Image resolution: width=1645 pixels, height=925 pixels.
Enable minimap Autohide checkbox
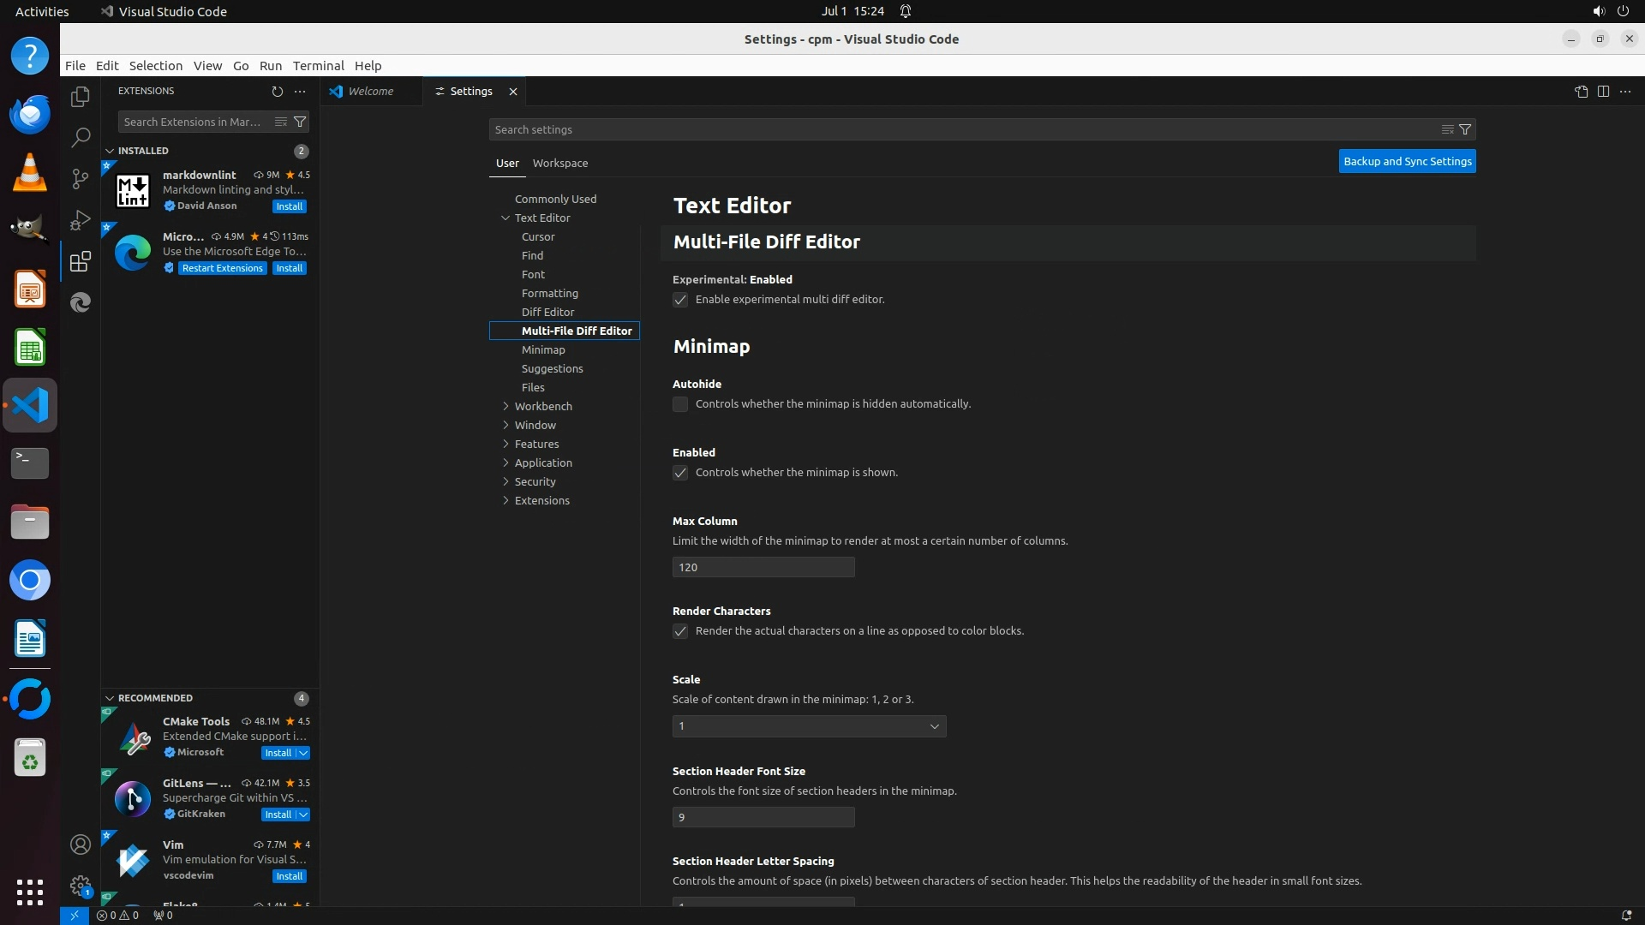pos(680,404)
